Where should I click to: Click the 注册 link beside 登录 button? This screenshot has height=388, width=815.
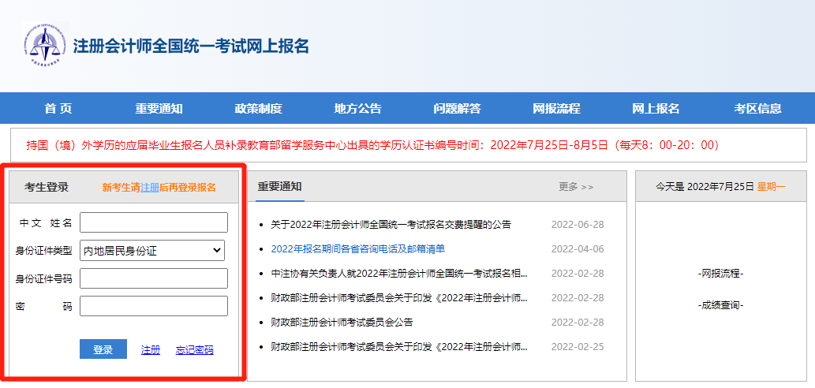pyautogui.click(x=150, y=350)
